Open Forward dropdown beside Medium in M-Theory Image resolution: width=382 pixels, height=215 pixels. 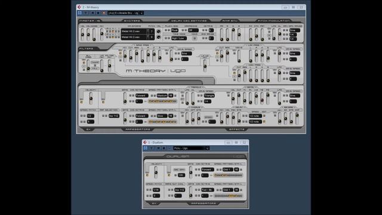[141, 96]
